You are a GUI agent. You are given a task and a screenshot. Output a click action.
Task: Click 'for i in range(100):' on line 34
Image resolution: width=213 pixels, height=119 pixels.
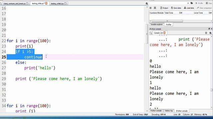coord(29,106)
